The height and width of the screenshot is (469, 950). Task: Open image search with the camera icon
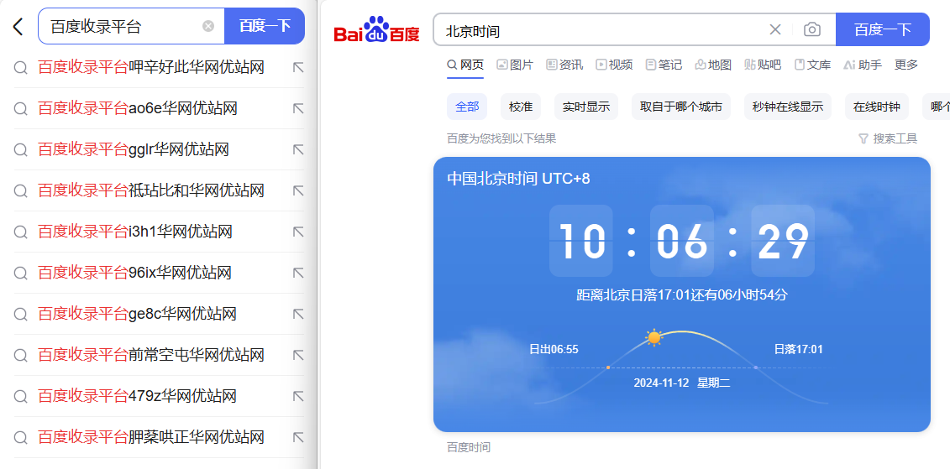click(x=812, y=29)
